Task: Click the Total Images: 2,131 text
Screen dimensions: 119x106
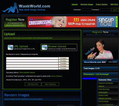Action: 91,68
